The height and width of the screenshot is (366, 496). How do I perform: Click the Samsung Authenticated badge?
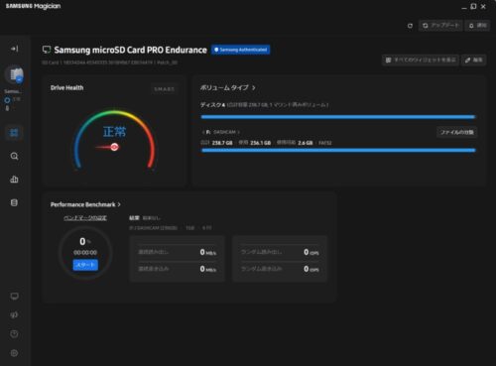pyautogui.click(x=241, y=50)
